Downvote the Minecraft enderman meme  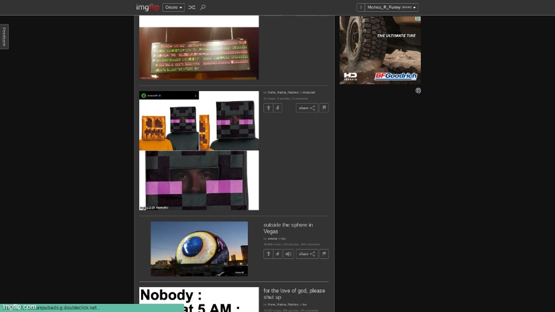pos(277,108)
